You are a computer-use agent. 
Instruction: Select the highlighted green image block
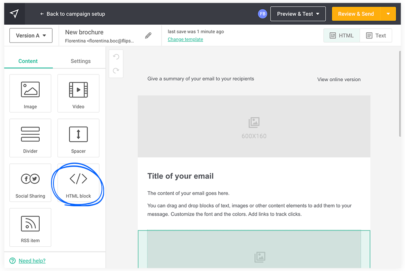pyautogui.click(x=254, y=249)
